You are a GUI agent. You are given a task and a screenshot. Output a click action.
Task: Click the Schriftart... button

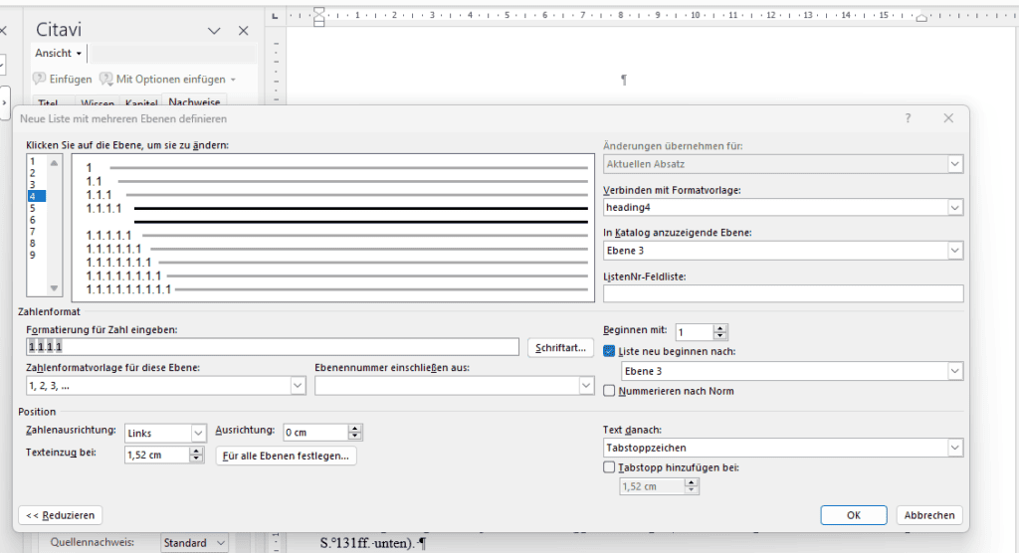(560, 347)
